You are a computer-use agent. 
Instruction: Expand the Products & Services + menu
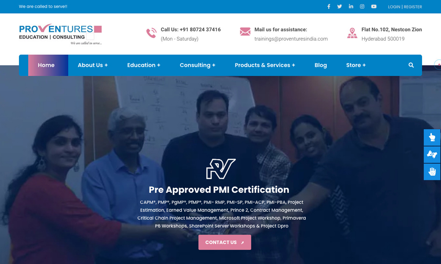265,65
